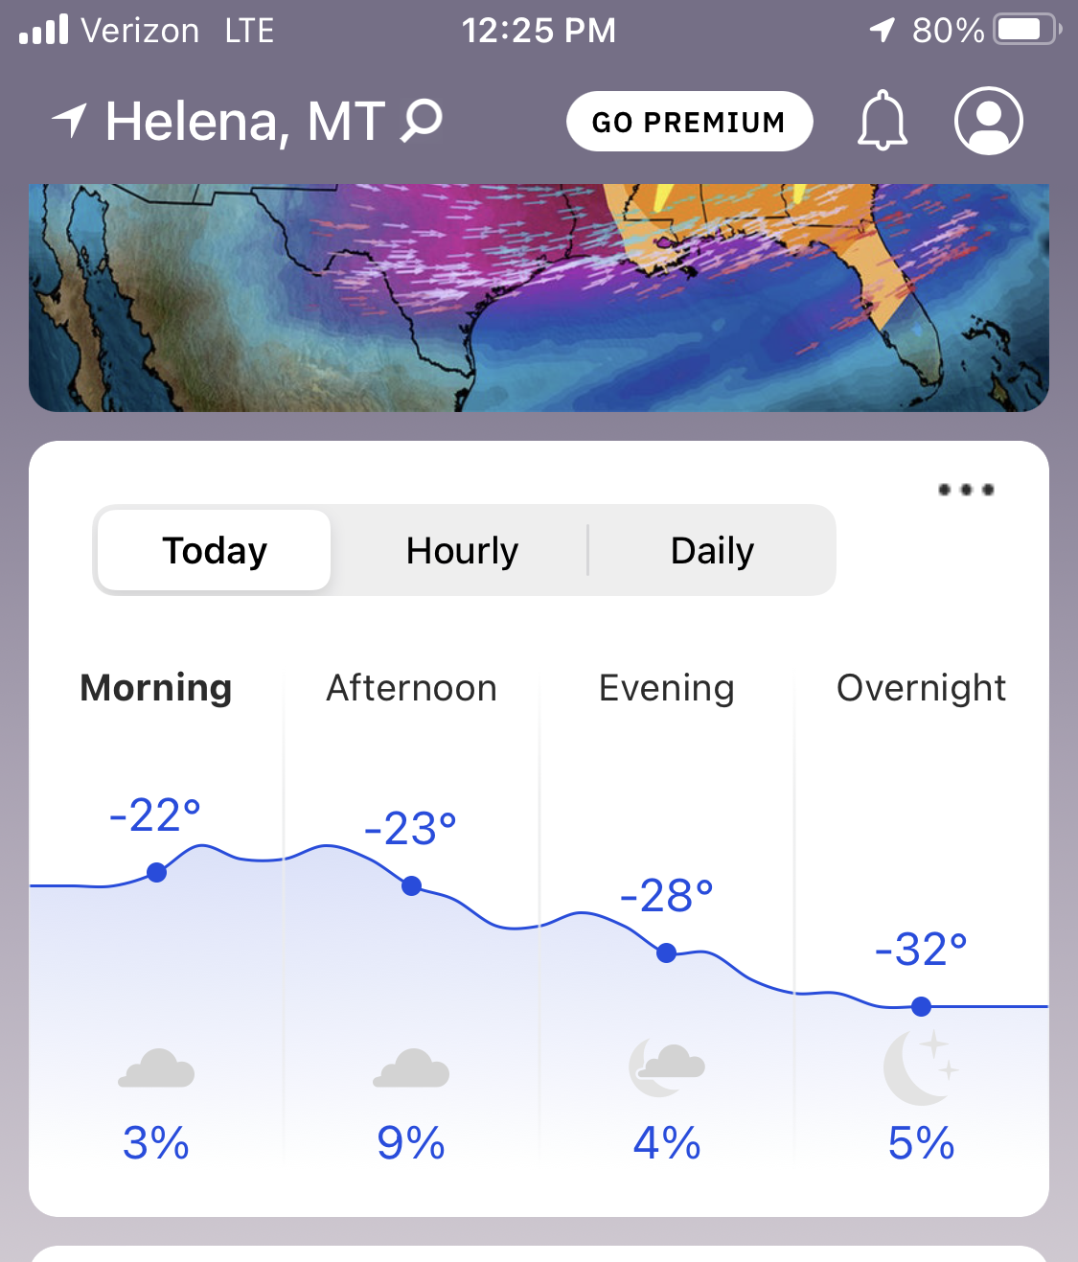Tap the location arrow beside Helena
Image resolution: width=1078 pixels, height=1262 pixels.
(x=69, y=121)
